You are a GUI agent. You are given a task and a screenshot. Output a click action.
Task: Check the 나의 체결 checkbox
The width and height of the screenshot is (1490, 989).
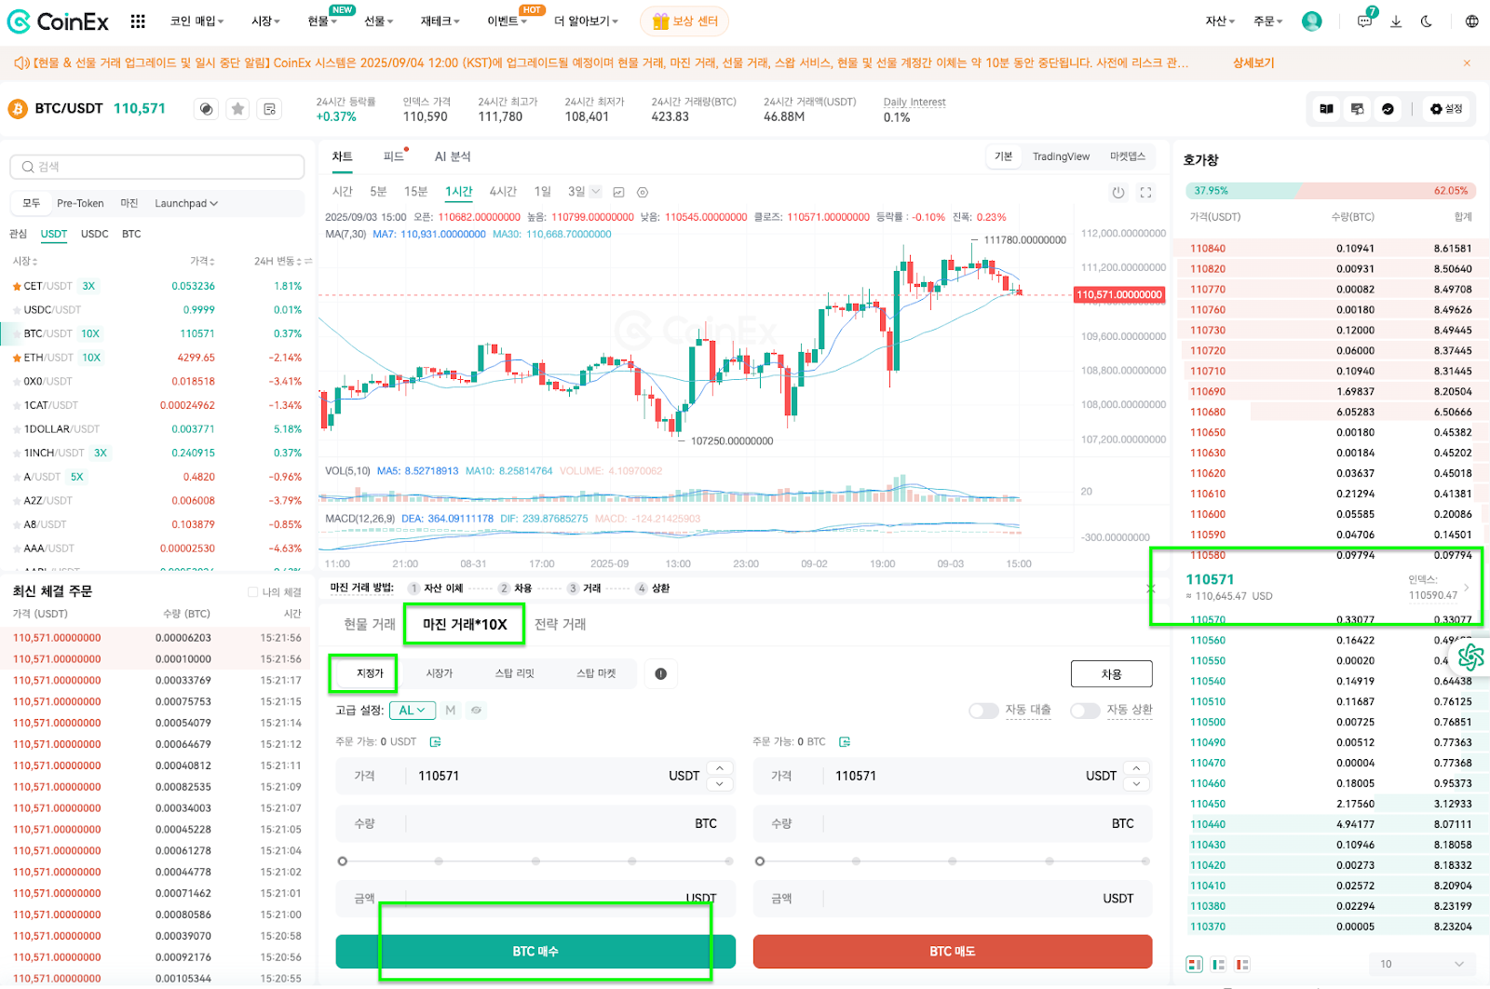point(251,590)
